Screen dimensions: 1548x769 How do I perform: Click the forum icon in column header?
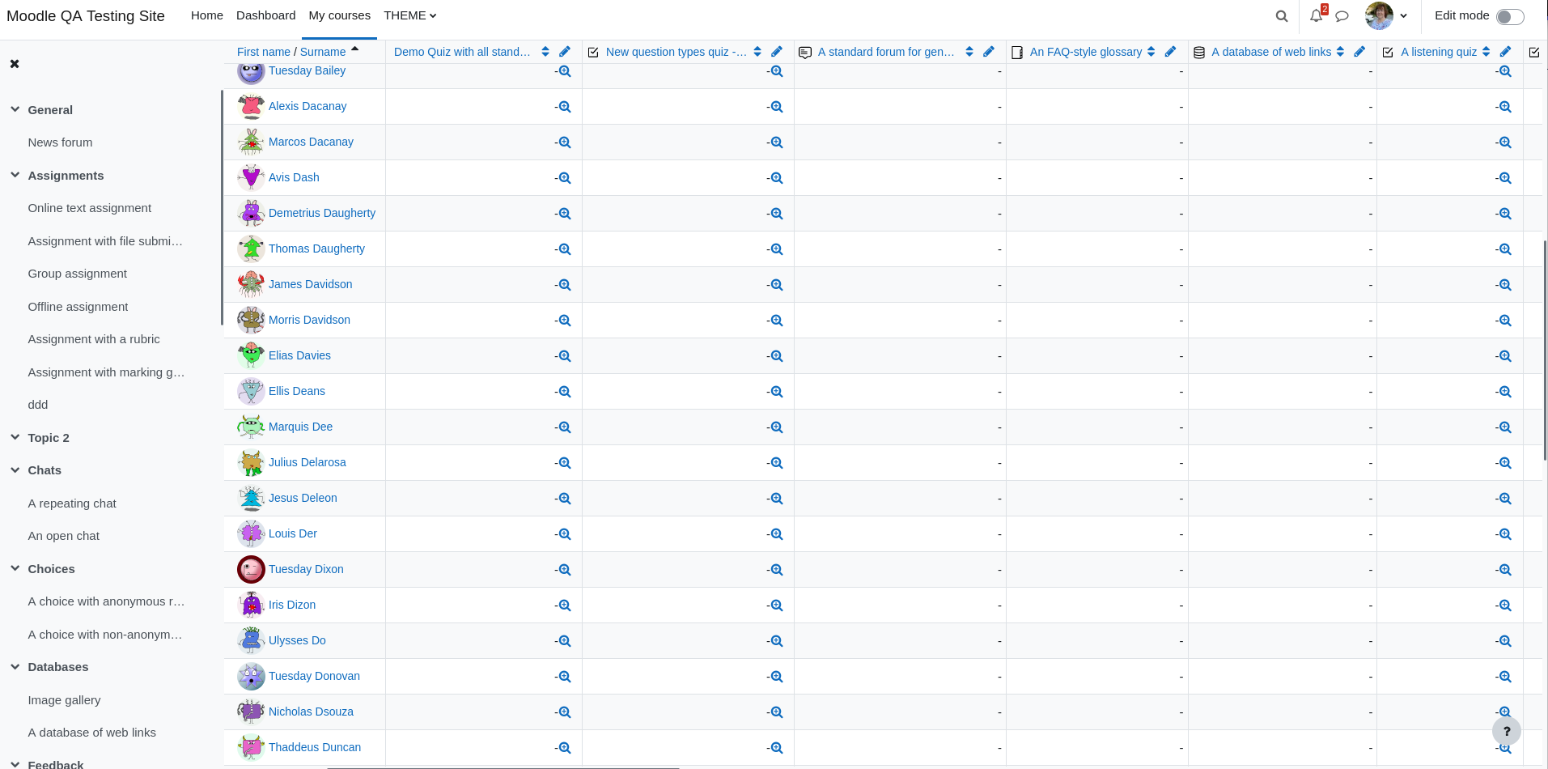pos(804,53)
